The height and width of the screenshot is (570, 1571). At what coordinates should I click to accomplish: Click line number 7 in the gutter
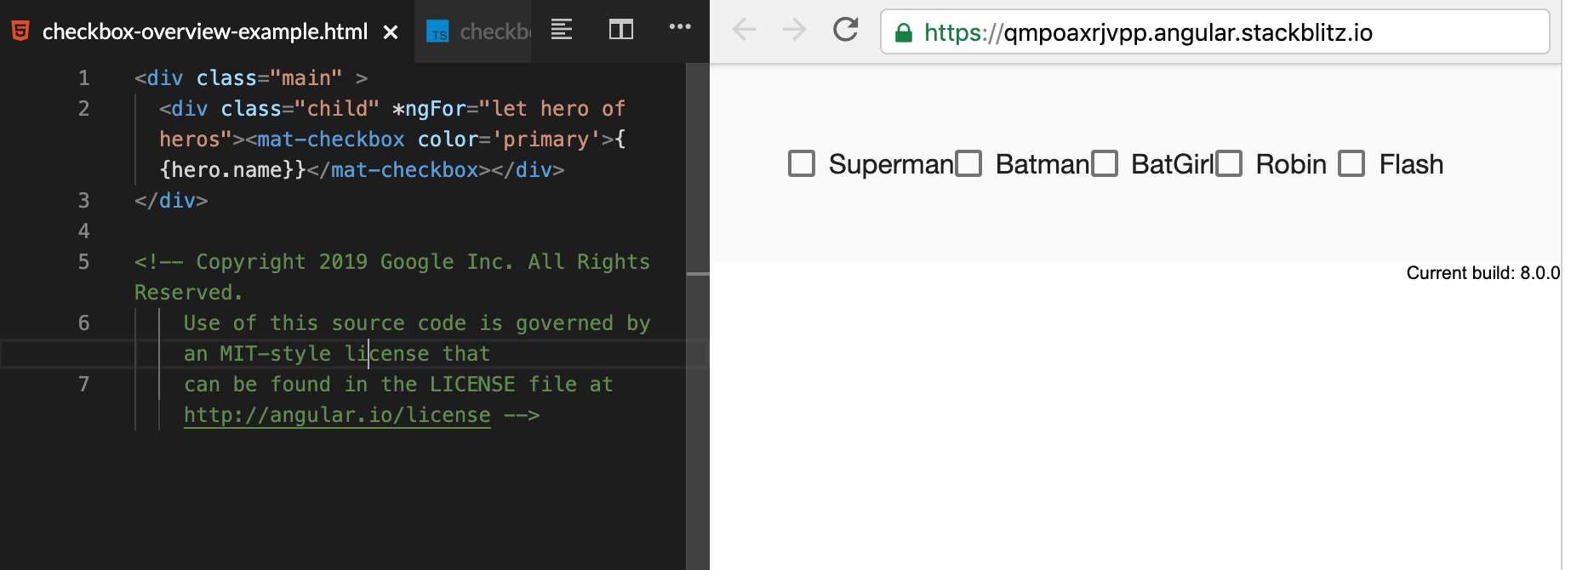click(x=83, y=385)
